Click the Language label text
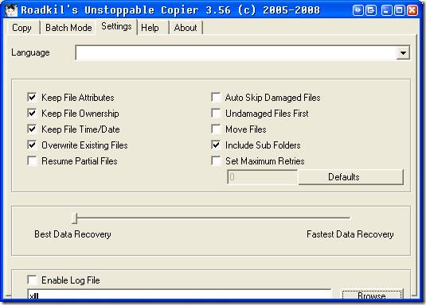 point(30,52)
